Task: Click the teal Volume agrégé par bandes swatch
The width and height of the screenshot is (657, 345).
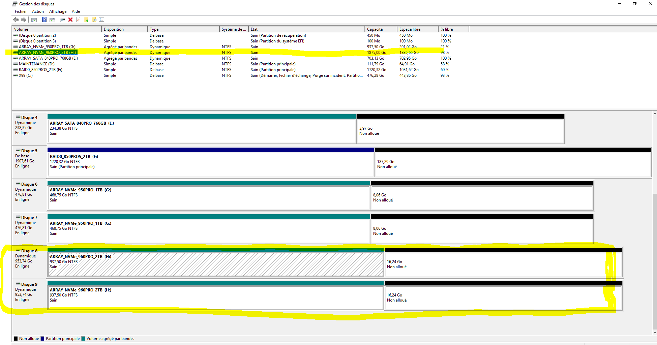Action: click(x=83, y=339)
